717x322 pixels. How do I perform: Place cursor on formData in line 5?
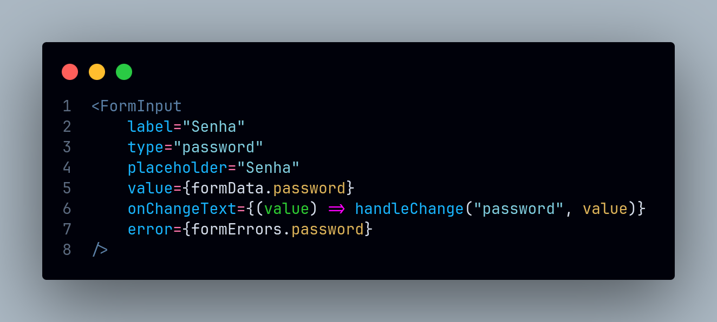tap(227, 188)
